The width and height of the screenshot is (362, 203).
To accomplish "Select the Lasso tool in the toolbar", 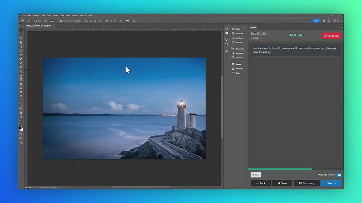I will 21,38.
